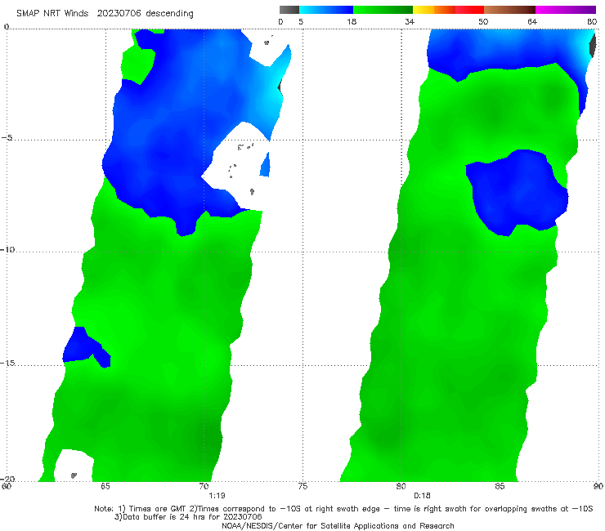This screenshot has width=605, height=531.
Task: Click the color bar label '64'
Action: point(532,22)
